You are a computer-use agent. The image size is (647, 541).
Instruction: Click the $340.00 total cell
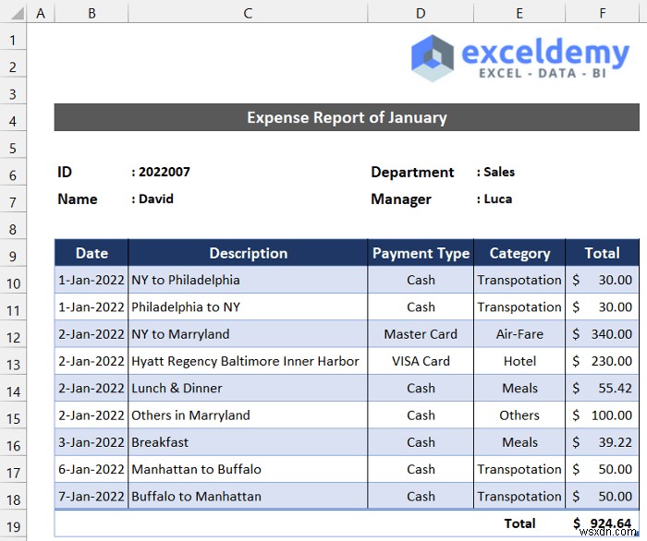click(x=602, y=334)
